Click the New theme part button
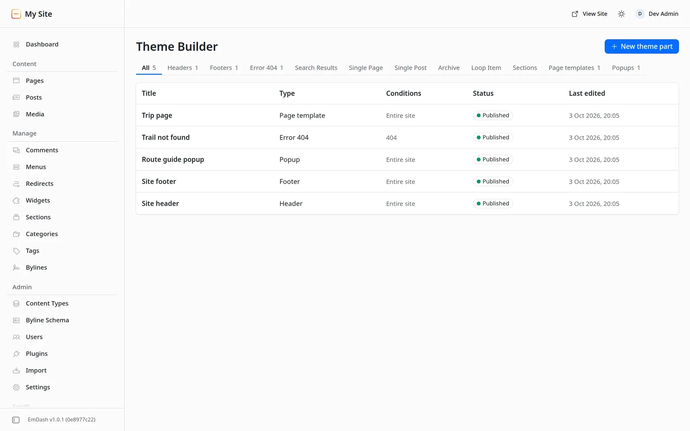This screenshot has width=690, height=431. pos(642,47)
